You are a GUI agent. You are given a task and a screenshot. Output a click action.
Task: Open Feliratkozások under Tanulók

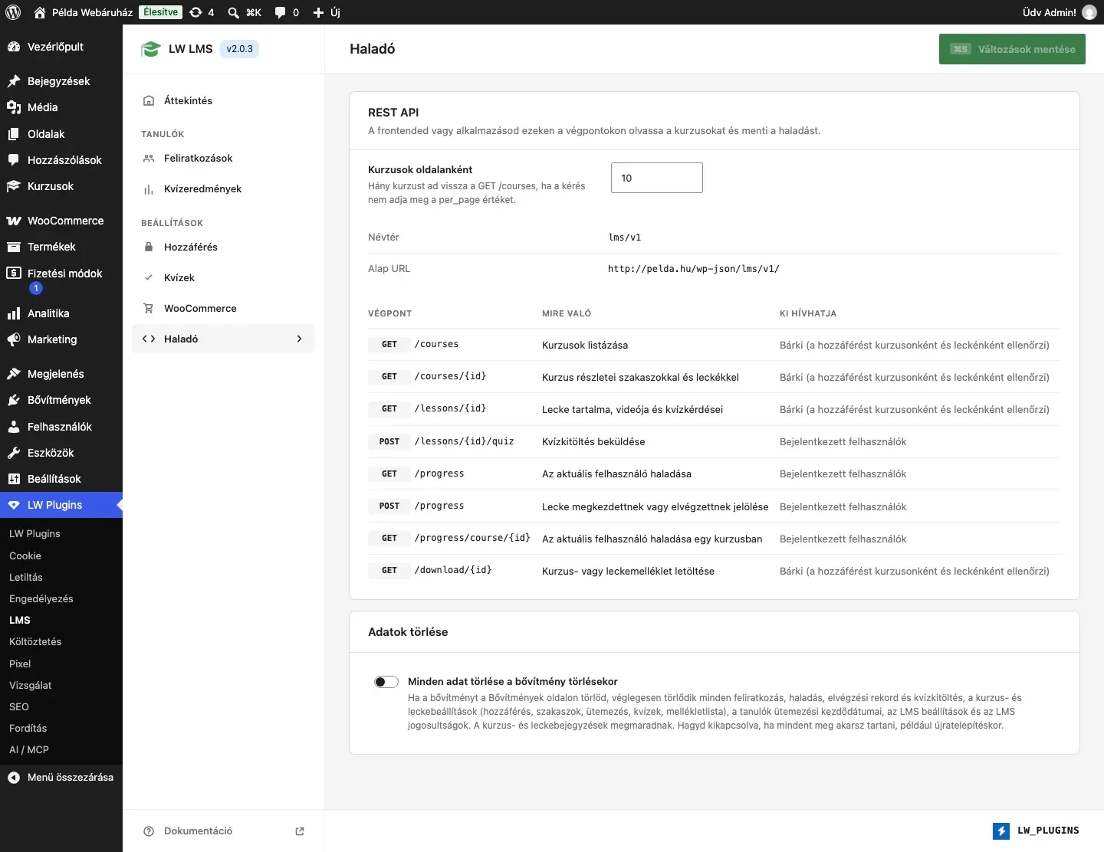[224, 158]
